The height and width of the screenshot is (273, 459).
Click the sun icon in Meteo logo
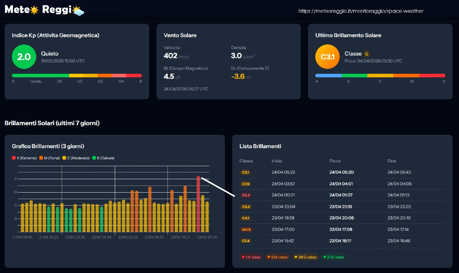point(34,10)
